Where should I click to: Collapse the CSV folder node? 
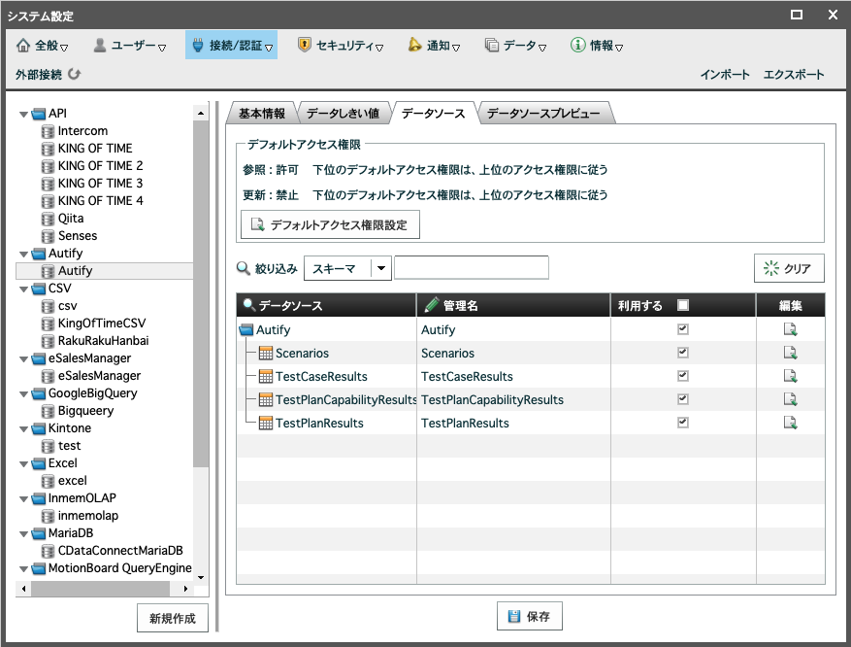[23, 289]
